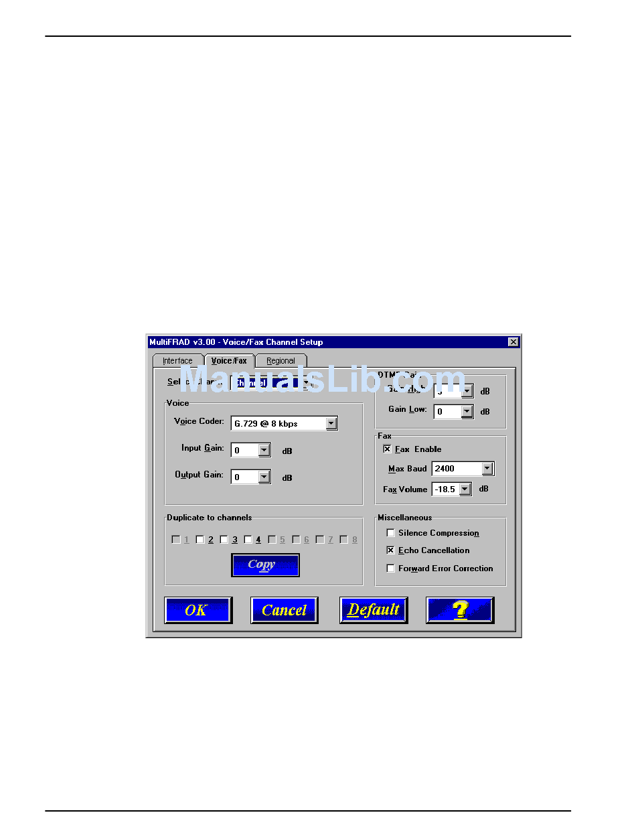This screenshot has height=831, width=636.
Task: Click the Copy button
Action: point(265,564)
